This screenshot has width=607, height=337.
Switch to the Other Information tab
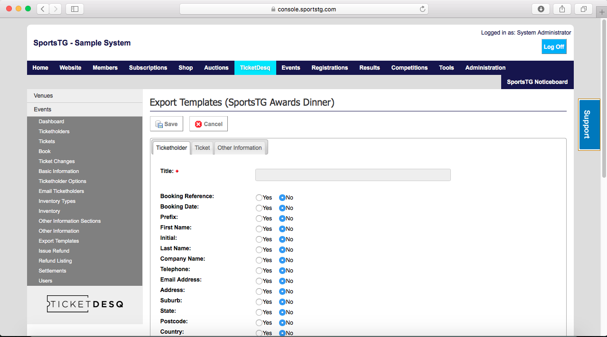pos(240,148)
